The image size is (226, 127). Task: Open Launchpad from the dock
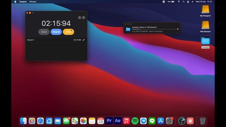click(x=32, y=121)
